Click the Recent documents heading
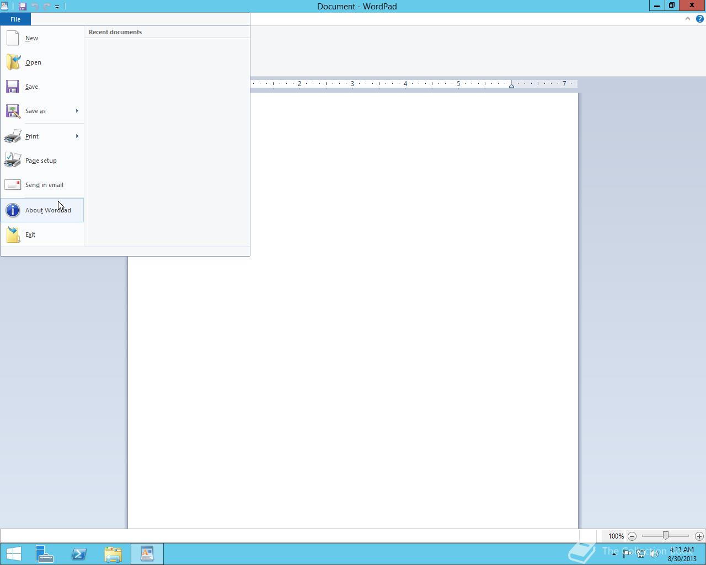Screen dimensions: 706x565 coord(115,32)
